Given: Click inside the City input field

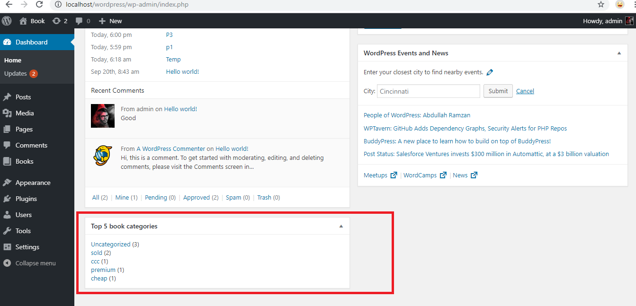Looking at the screenshot, I should 428,91.
